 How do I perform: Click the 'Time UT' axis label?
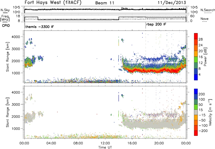coord(105,147)
